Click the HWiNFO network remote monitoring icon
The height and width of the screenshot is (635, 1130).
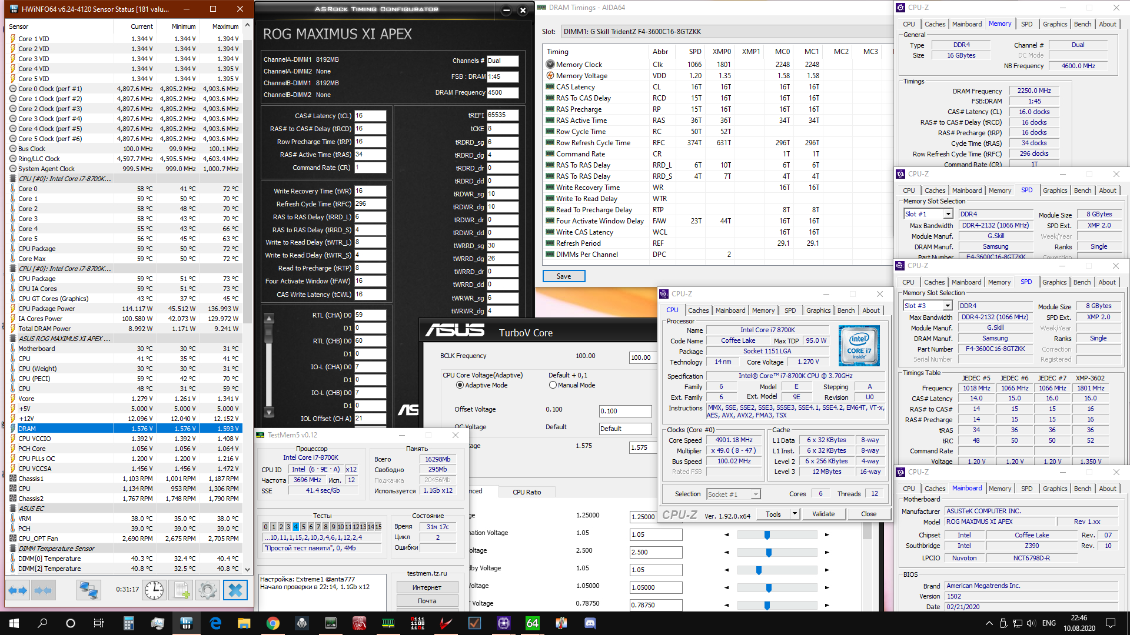coord(89,590)
